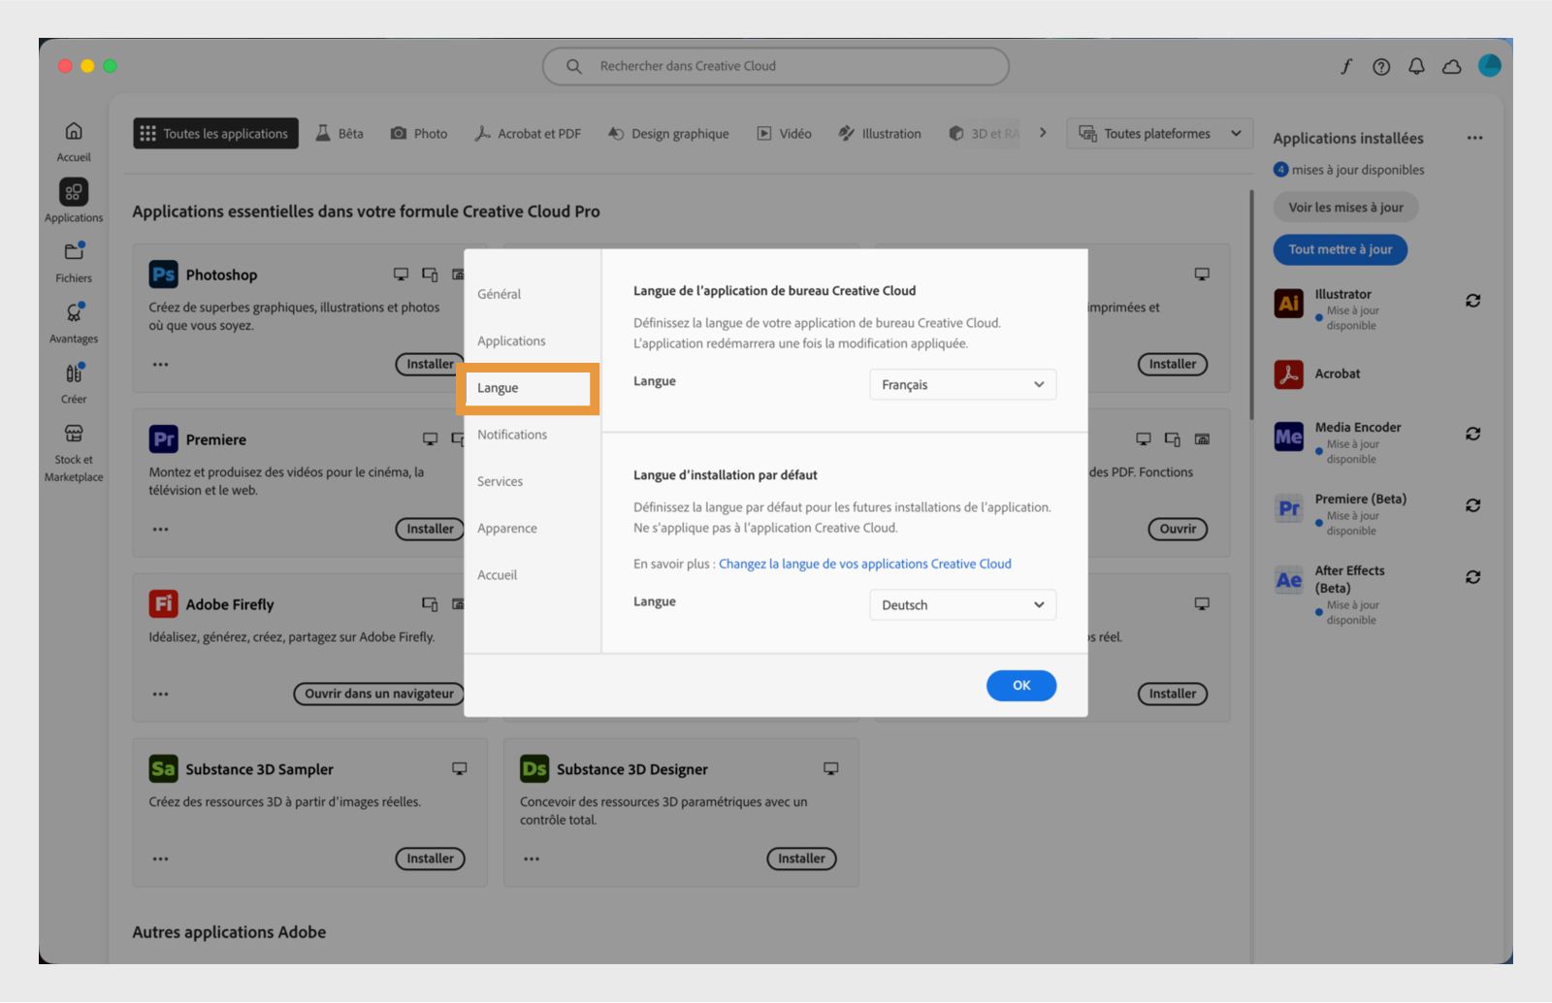Open the cloud sync status icon
1552x1003 pixels.
point(1452,66)
